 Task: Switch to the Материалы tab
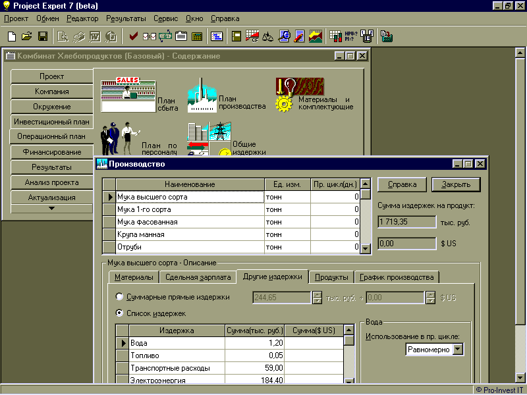click(x=134, y=277)
